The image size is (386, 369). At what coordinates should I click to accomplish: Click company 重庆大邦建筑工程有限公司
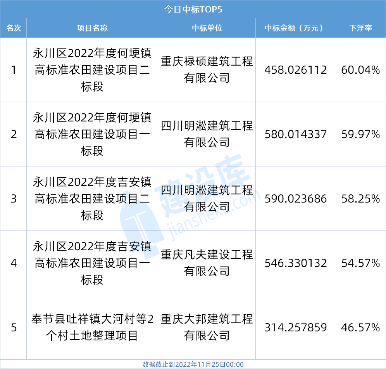[207, 327]
